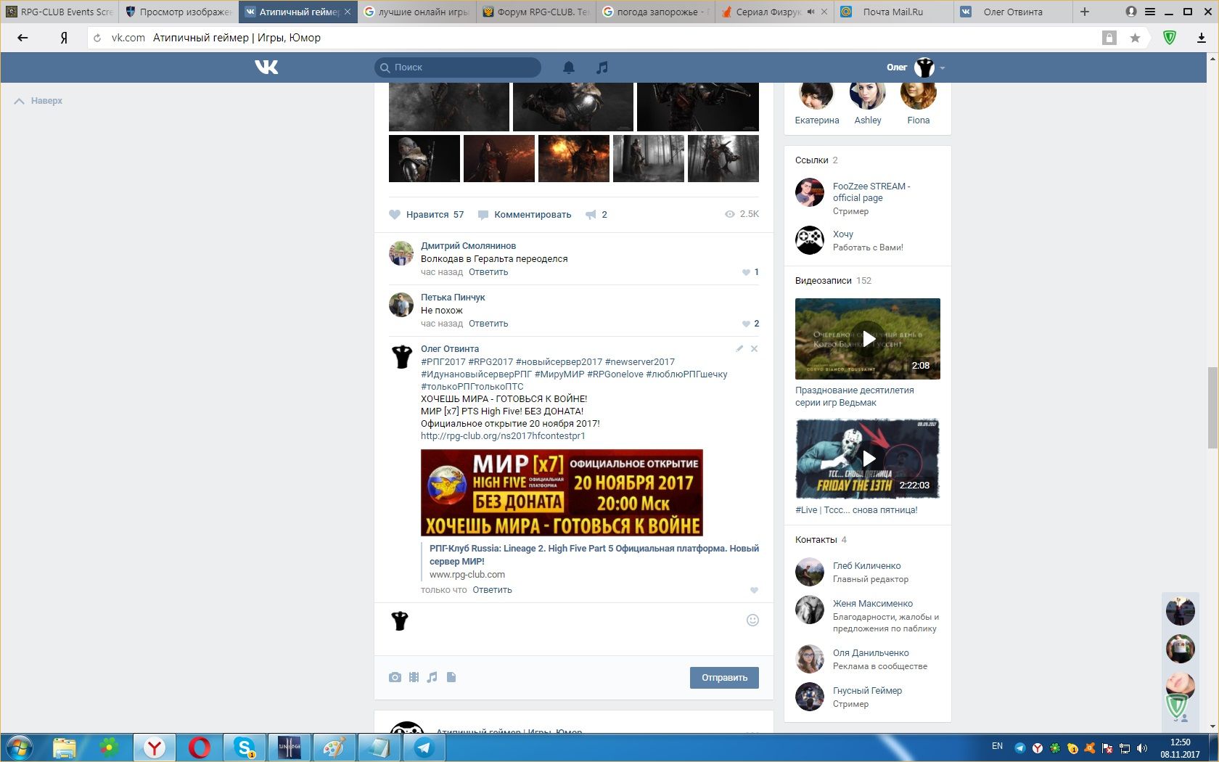
Task: Switch to лучшие онлайн игры tab
Action: click(417, 12)
